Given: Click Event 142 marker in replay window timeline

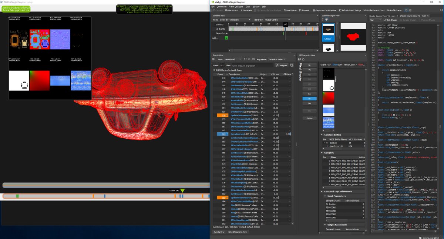Looking at the screenshot, I should tap(182, 190).
